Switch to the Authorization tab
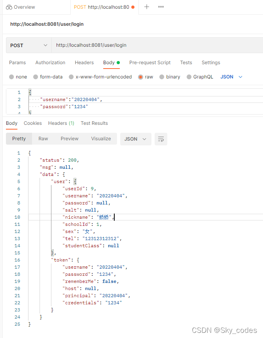This screenshot has width=263, height=338. 50,63
